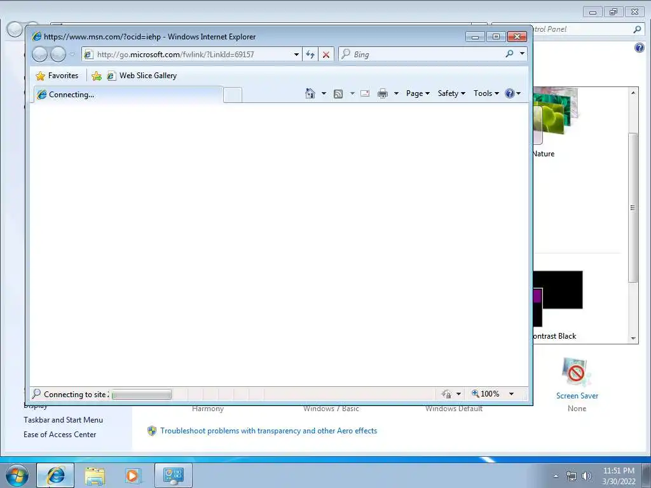Open the Help question mark menu

pos(513,93)
